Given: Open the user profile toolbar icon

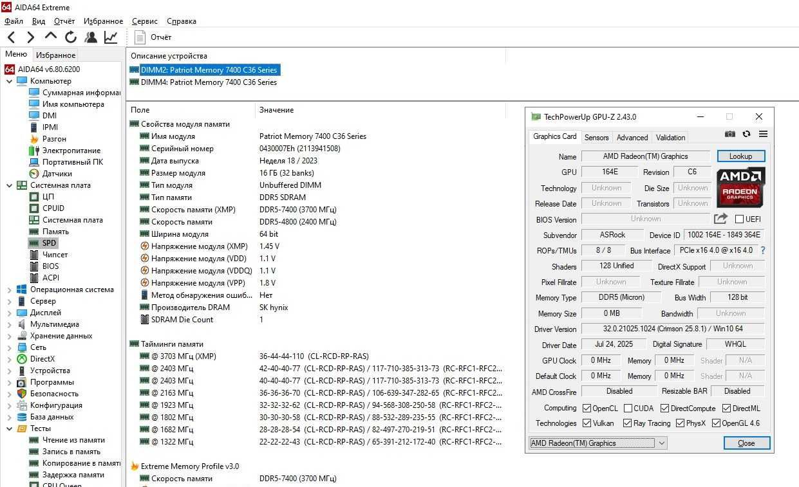Looking at the screenshot, I should click(x=91, y=37).
